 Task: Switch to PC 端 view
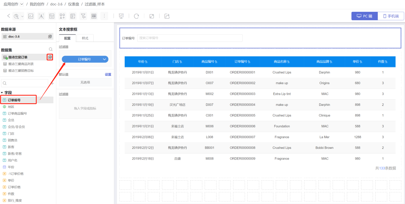pos(364,16)
